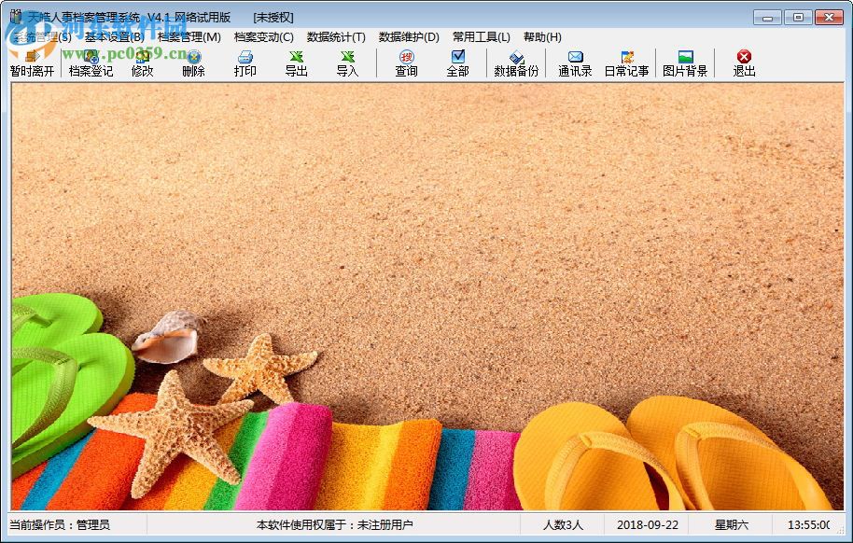
Task: Click the 暂时离开 (temporarily away) icon
Action: [31, 63]
